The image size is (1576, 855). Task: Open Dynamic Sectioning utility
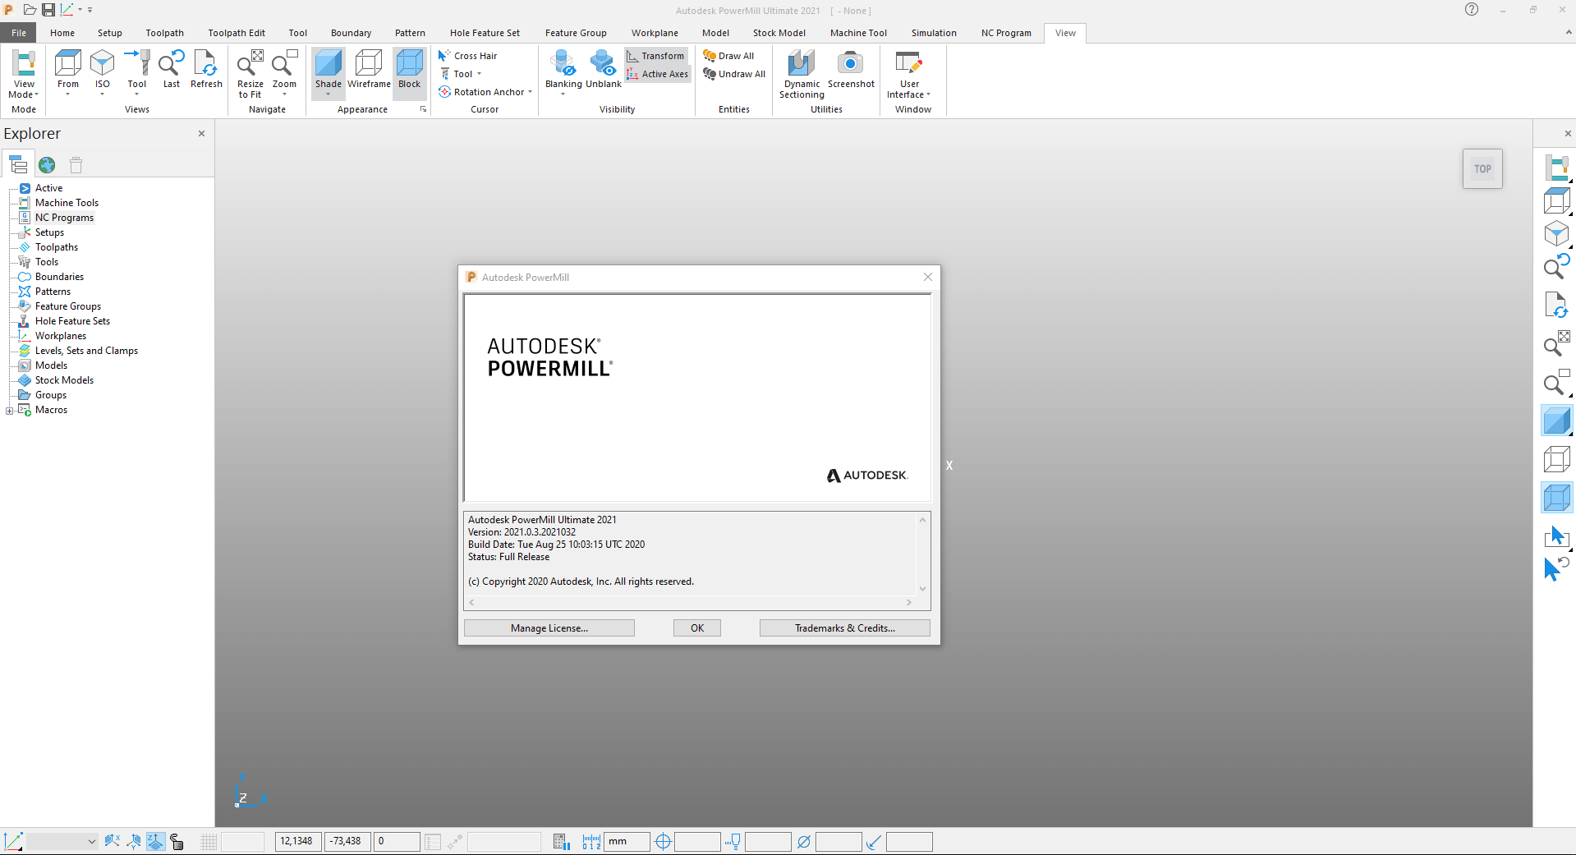pyautogui.click(x=802, y=74)
